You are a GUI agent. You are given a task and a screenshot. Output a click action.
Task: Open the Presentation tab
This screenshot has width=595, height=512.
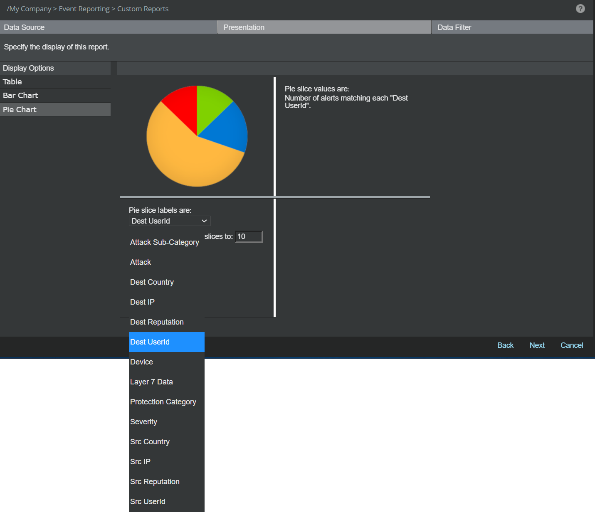click(324, 27)
